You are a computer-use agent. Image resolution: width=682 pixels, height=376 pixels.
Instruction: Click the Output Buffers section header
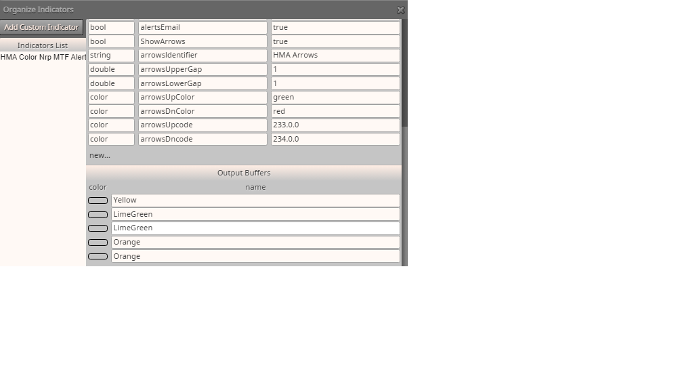tap(244, 173)
